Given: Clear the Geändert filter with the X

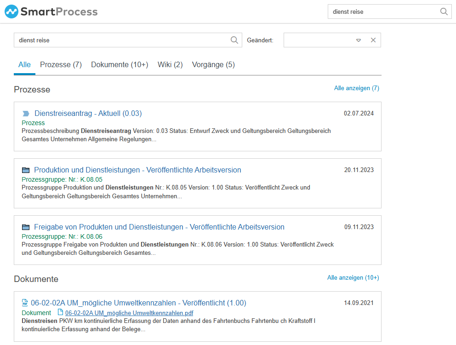Looking at the screenshot, I should coord(373,40).
